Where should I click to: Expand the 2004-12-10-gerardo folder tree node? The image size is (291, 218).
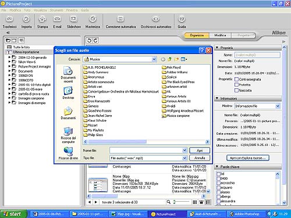(x=9, y=58)
